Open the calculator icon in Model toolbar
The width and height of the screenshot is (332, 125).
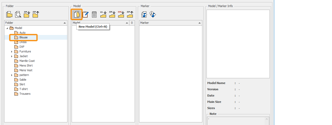pyautogui.click(x=94, y=15)
